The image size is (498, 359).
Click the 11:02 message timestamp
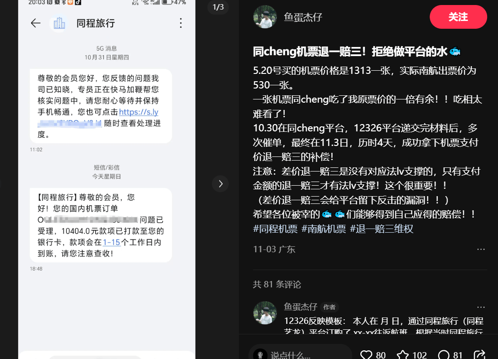36,150
